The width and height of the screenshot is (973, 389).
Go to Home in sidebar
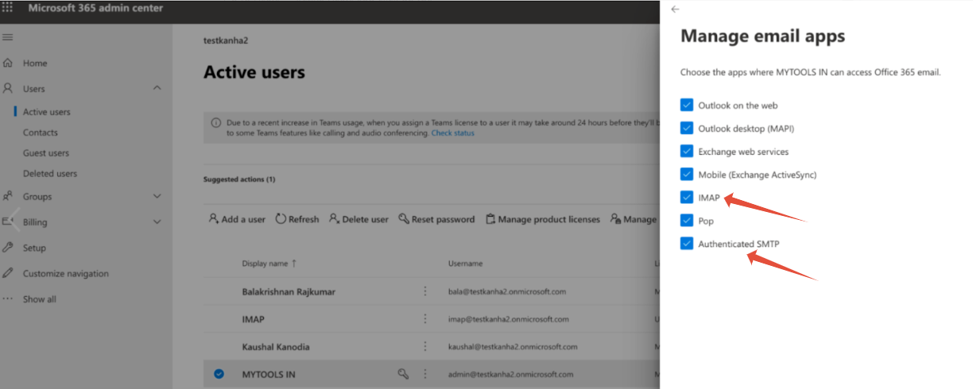[35, 63]
